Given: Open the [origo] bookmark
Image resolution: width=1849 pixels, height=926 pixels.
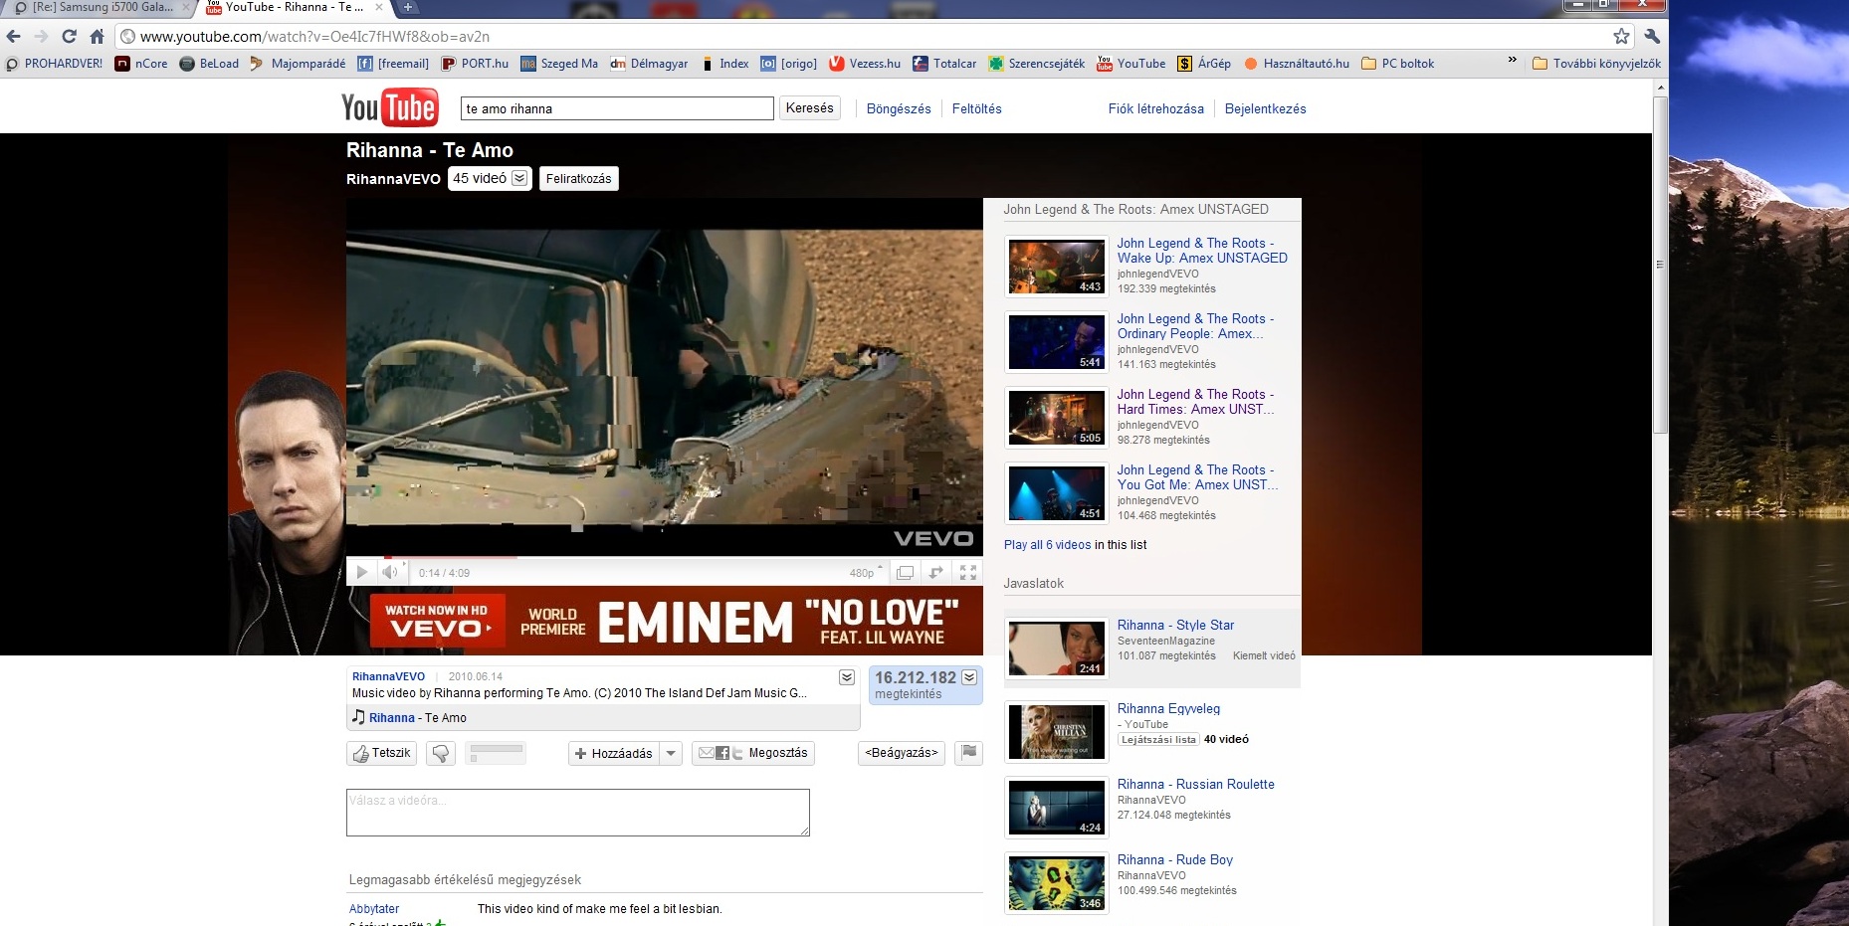Looking at the screenshot, I should tap(789, 64).
